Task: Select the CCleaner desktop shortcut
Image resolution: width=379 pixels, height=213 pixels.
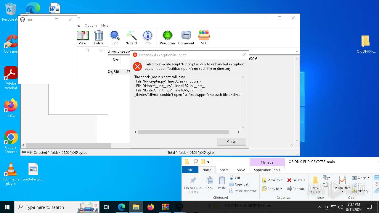Action: [x=11, y=44]
